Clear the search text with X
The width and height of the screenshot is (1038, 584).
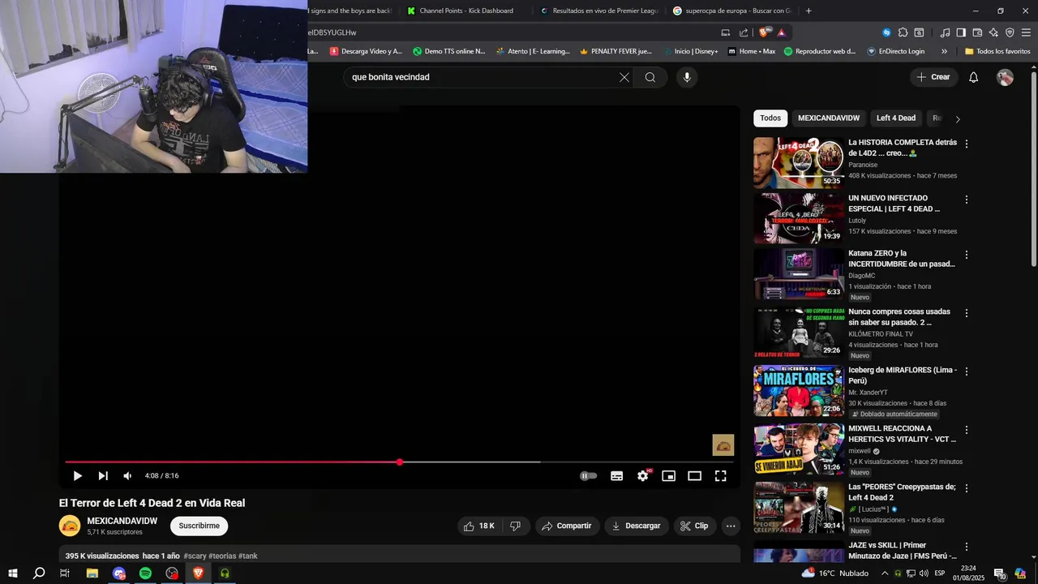click(624, 77)
